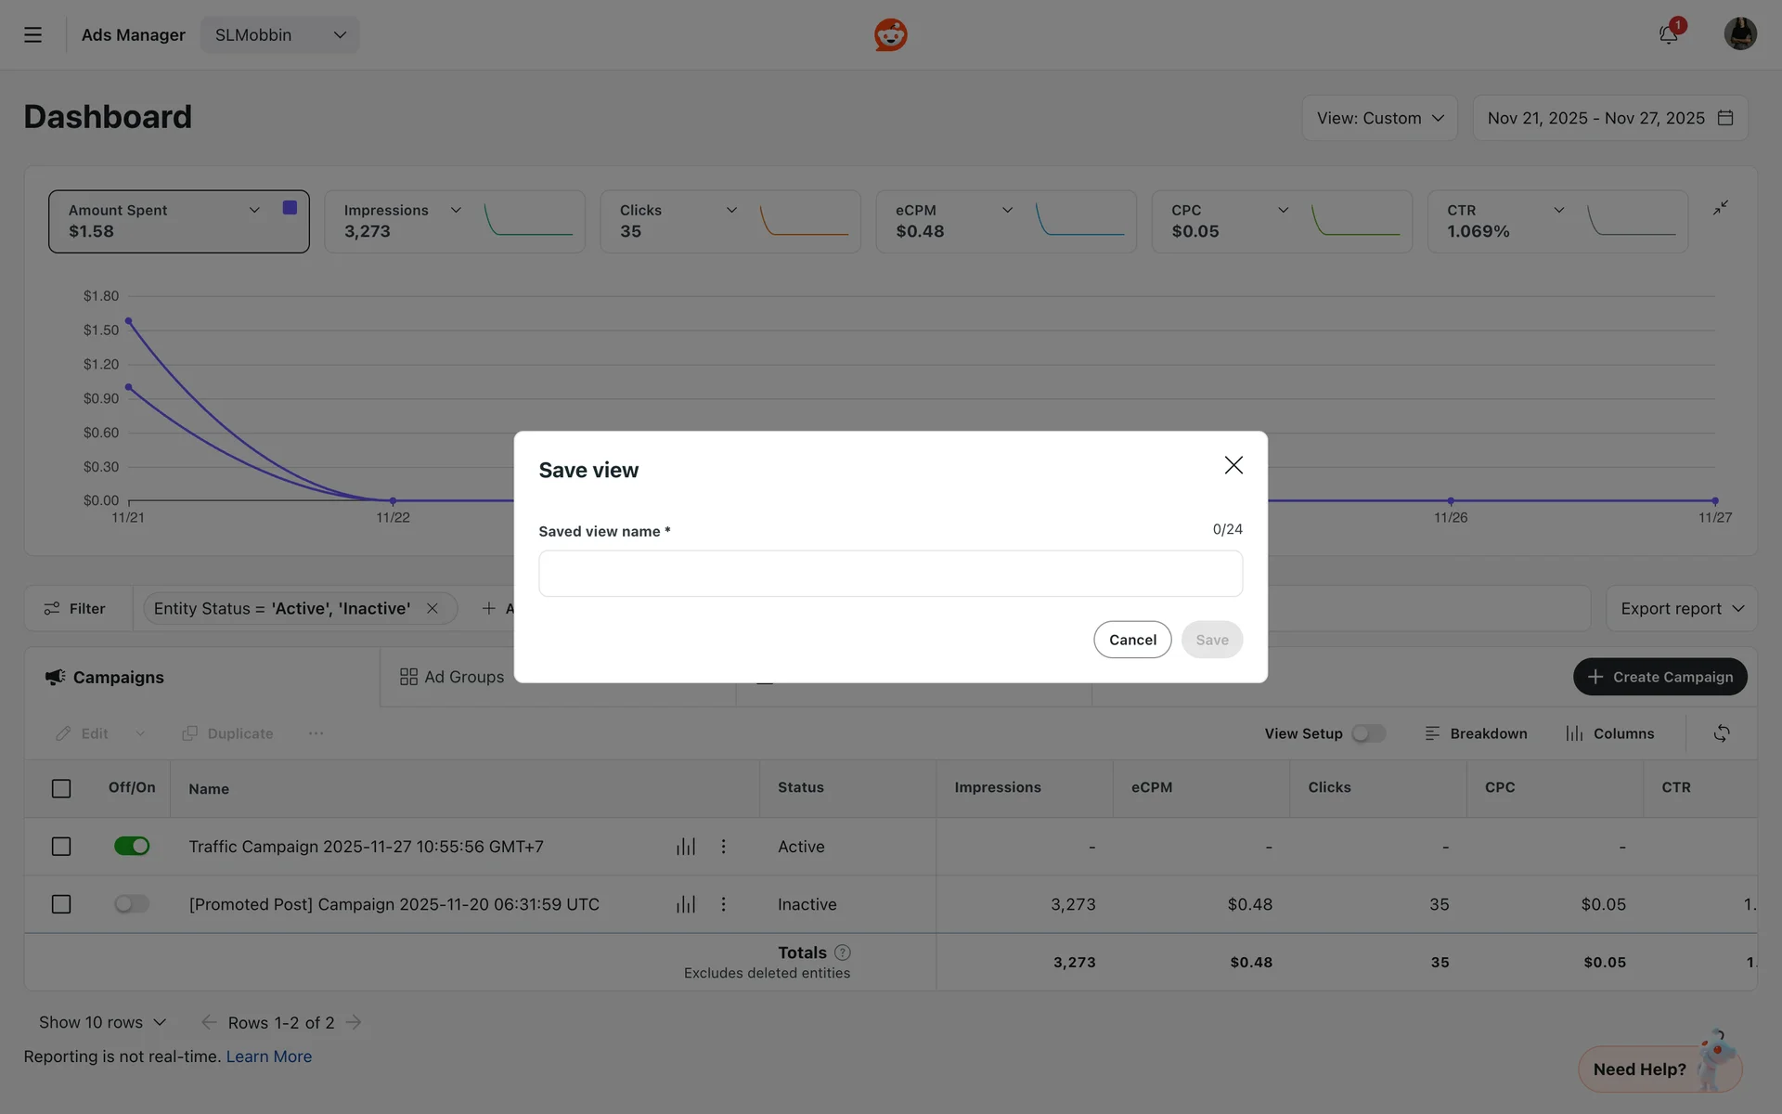Expand the SLMobbin account dropdown
This screenshot has width=1782, height=1114.
pyautogui.click(x=279, y=35)
